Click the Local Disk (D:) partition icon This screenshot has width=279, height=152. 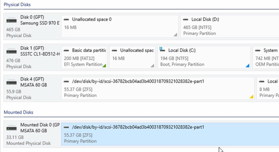186,19
